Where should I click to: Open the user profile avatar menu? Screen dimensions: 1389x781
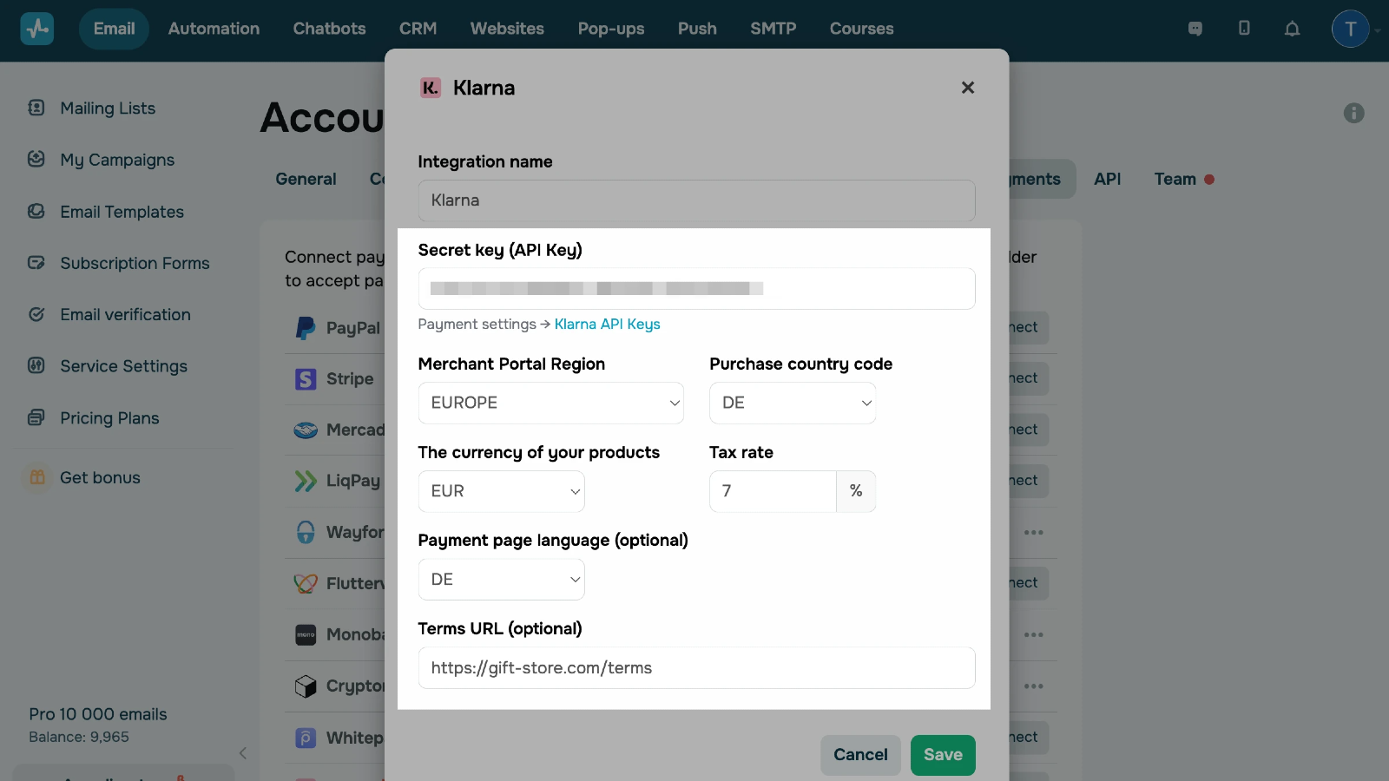point(1350,29)
